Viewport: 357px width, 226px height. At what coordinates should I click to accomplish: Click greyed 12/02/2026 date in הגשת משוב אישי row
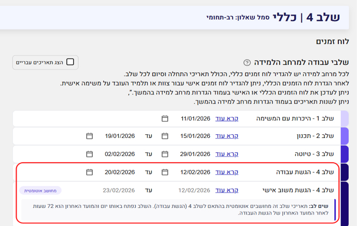[194, 190]
